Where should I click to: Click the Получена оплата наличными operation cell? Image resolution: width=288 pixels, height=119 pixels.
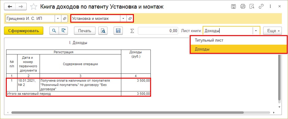pos(80,85)
